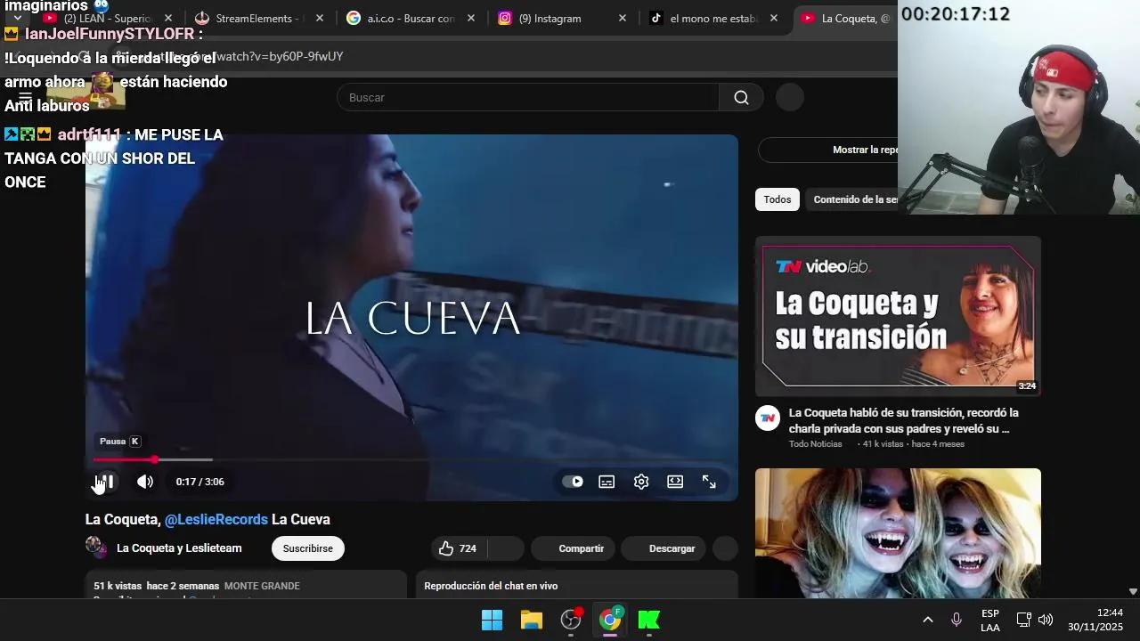This screenshot has width=1140, height=641.
Task: Close the el mono me estaba tab
Action: click(774, 18)
